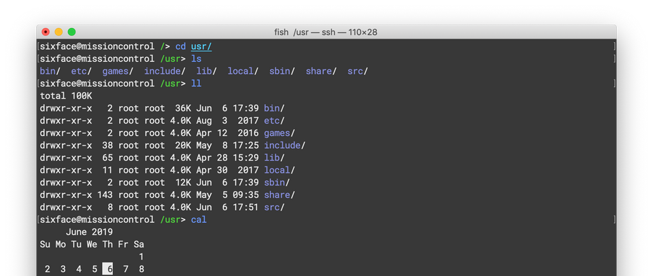Close the terminal window with red button

pyautogui.click(x=46, y=32)
